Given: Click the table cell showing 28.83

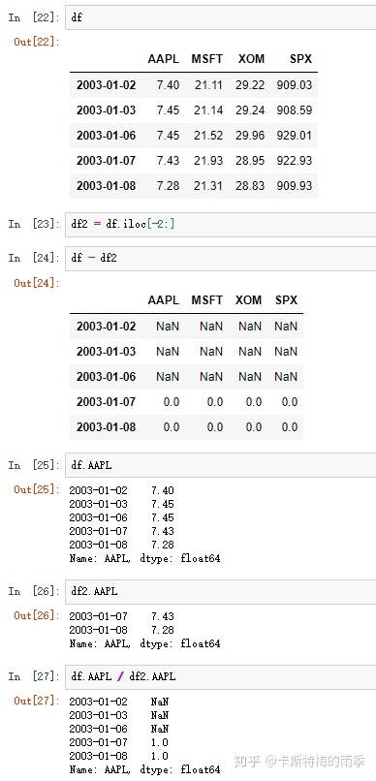Looking at the screenshot, I should click(250, 186).
